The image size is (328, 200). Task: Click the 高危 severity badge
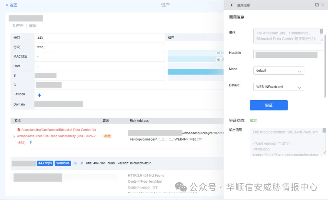pos(107,136)
